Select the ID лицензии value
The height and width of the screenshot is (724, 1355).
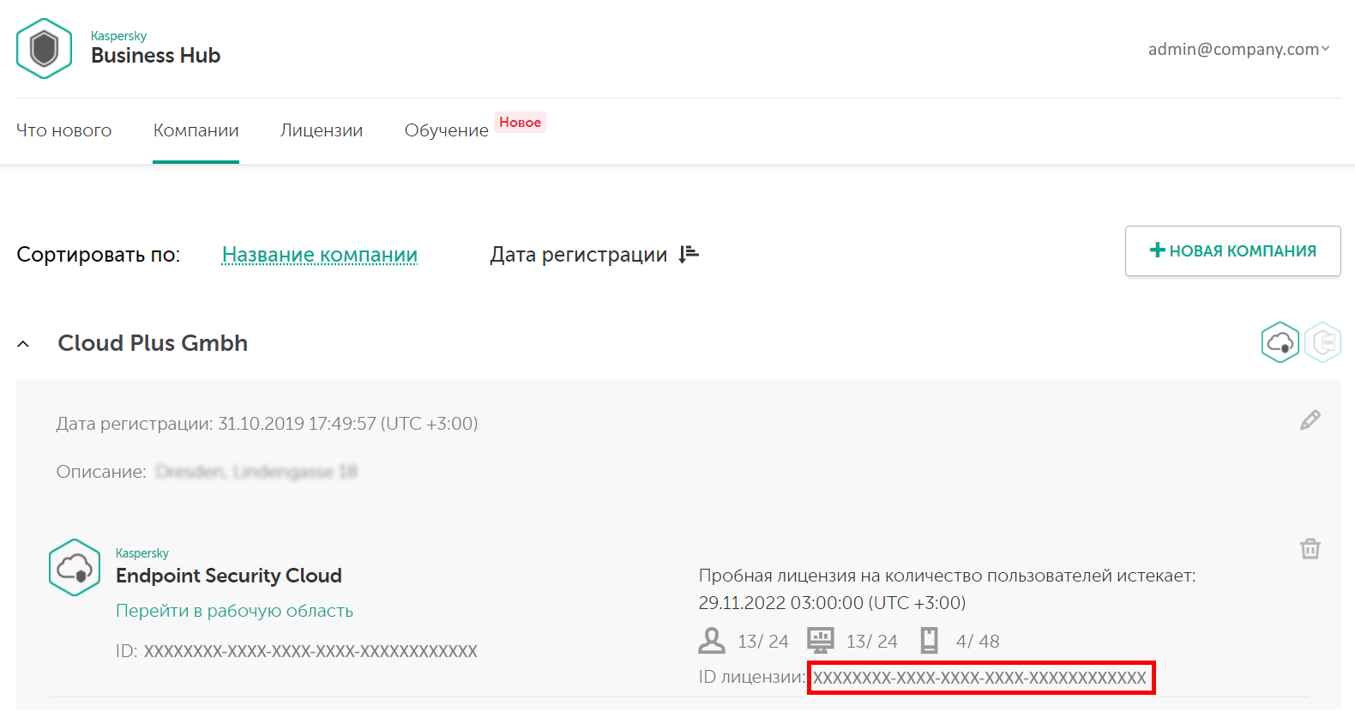[979, 678]
